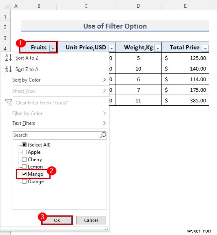This screenshot has height=235, width=217.
Task: Click the Sort Z to A icon
Action: coord(9,69)
